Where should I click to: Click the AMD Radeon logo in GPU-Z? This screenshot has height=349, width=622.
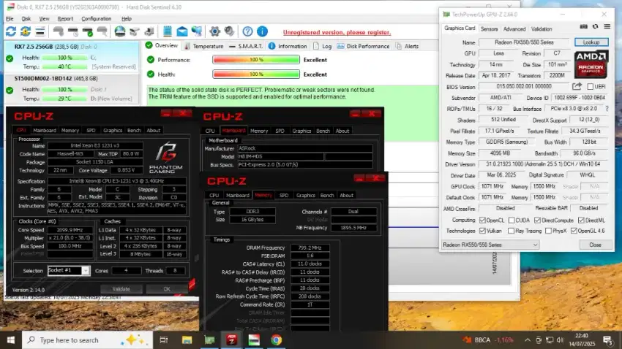[591, 64]
